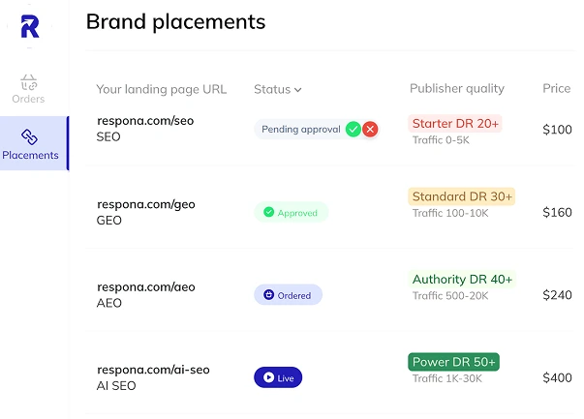The width and height of the screenshot is (584, 419).
Task: Click the Respona logo icon
Action: coord(29,24)
